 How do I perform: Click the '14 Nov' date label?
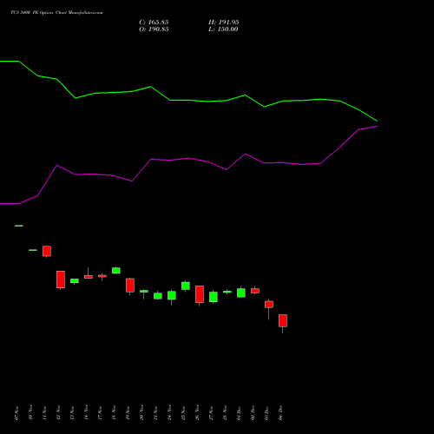click(86, 413)
